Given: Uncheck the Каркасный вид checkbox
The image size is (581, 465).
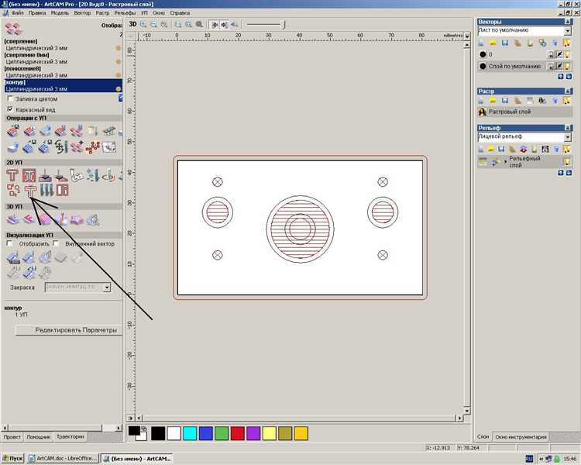Looking at the screenshot, I should (x=10, y=109).
